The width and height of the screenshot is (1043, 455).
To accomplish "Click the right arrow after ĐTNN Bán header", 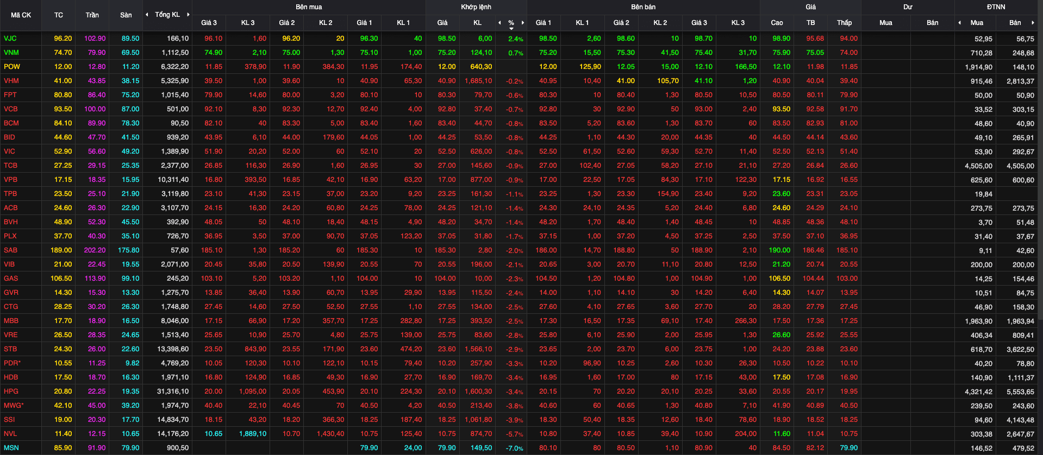I will tap(1033, 23).
